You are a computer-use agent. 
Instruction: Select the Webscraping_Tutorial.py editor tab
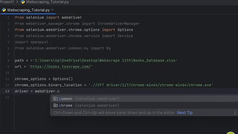28,10
